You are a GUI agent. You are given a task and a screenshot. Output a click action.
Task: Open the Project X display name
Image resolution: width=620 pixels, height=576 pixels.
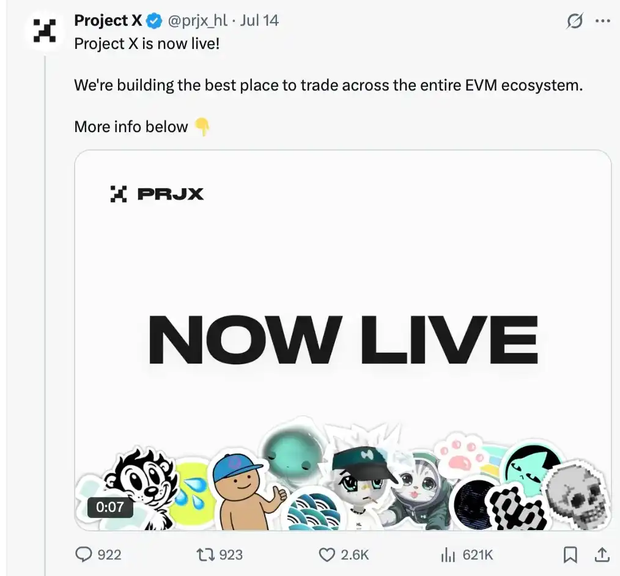click(x=108, y=21)
